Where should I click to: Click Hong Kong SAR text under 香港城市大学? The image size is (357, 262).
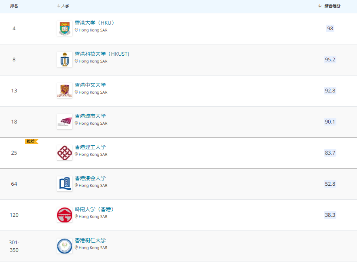(93, 123)
